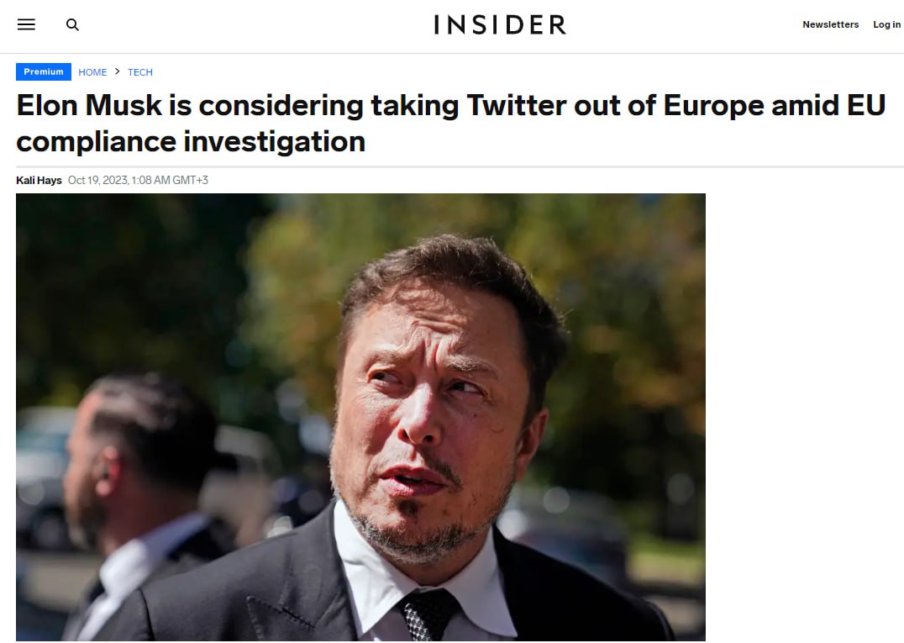Select the TECH breadcrumb section

(x=140, y=72)
